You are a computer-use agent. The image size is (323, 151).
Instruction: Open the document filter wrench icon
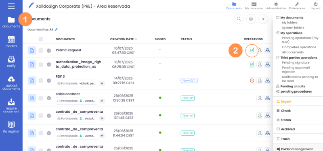pyautogui.click(x=56, y=29)
